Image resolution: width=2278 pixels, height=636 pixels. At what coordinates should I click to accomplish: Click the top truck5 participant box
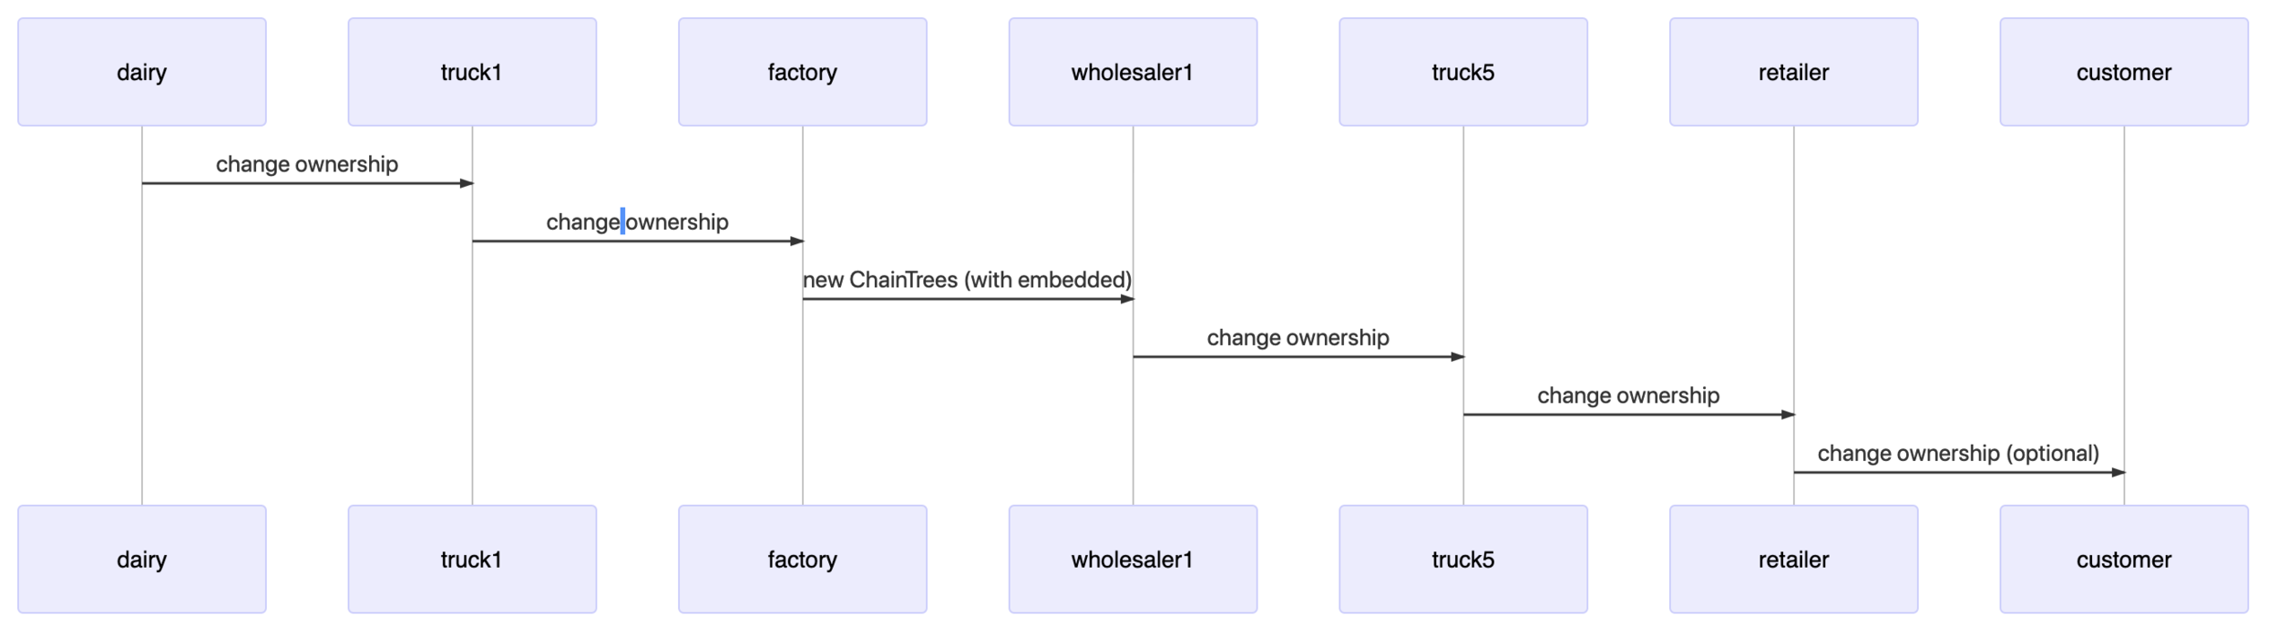point(1463,72)
